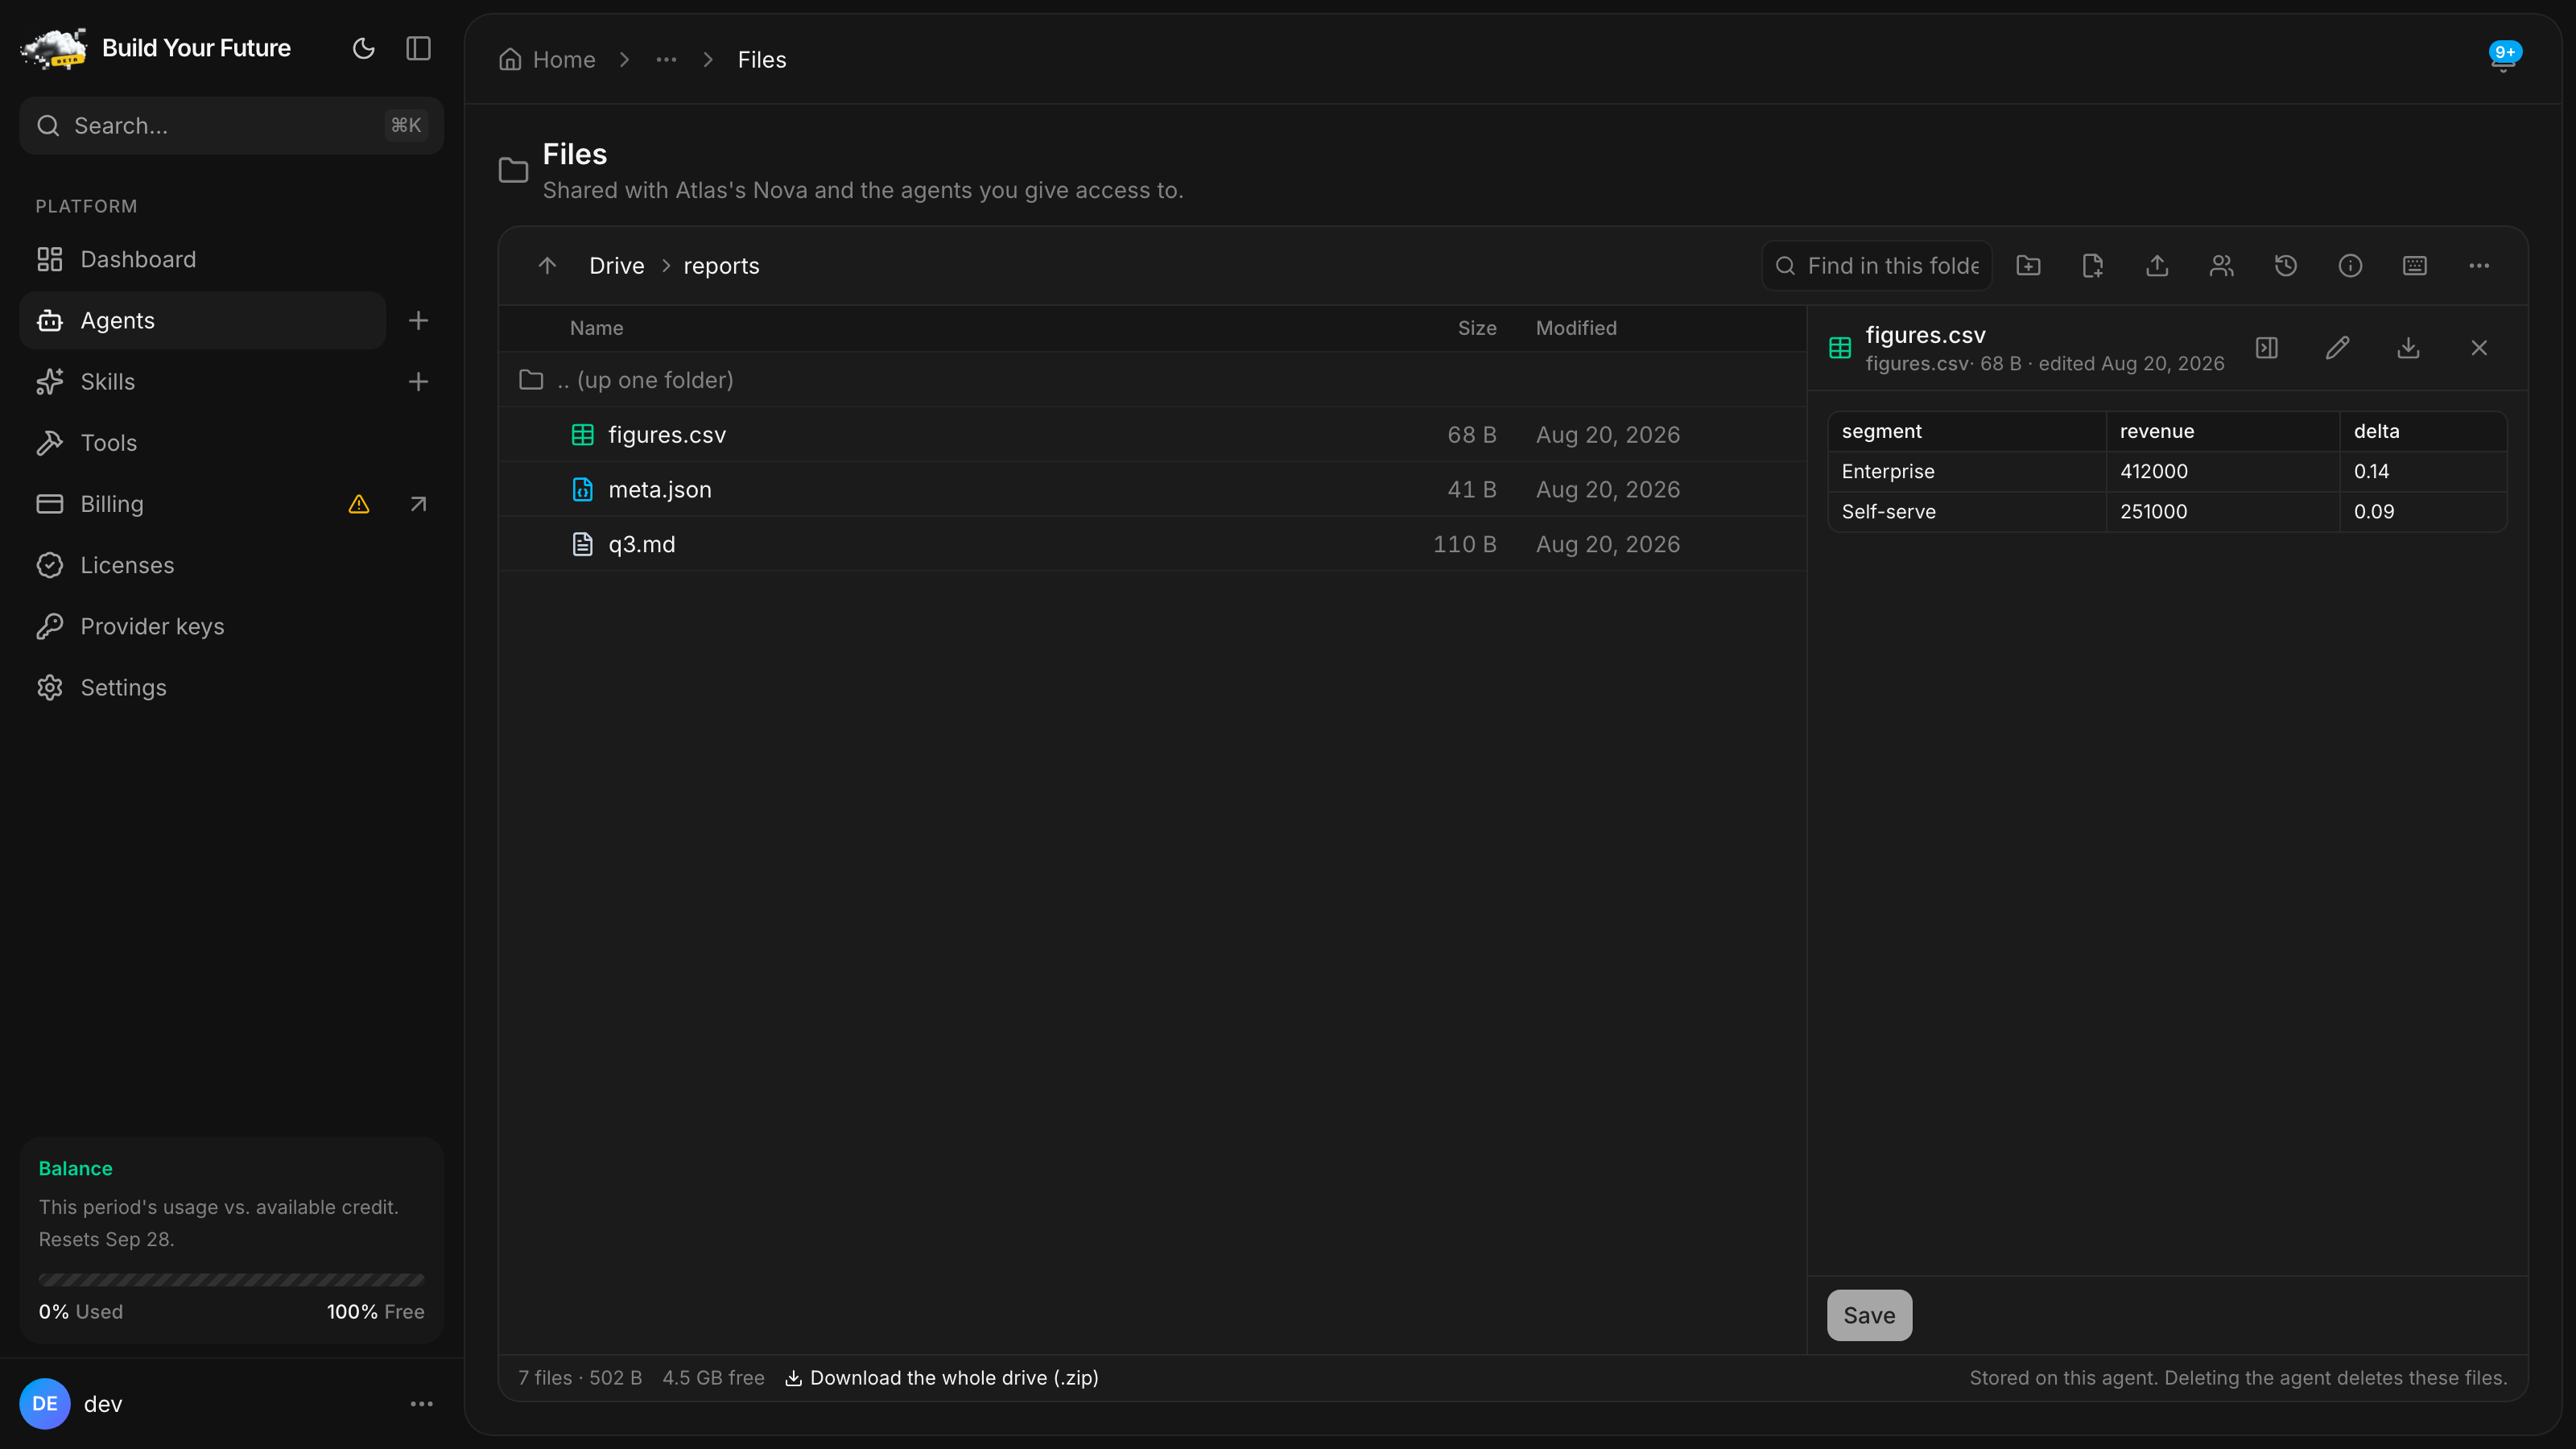Toggle dark mode moon icon

pos(363,48)
